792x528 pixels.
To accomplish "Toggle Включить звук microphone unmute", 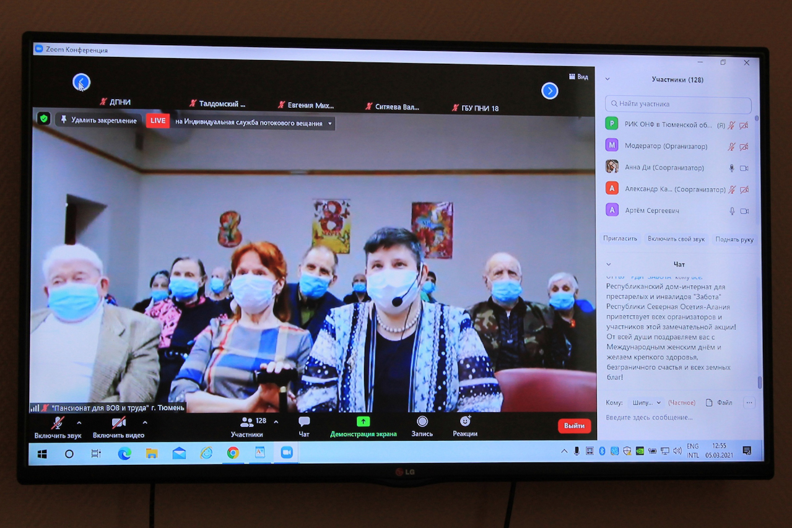I will 58,428.
